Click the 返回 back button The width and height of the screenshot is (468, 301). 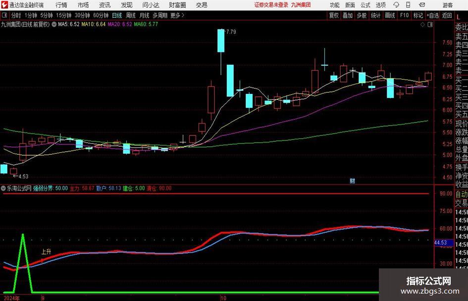click(x=447, y=15)
